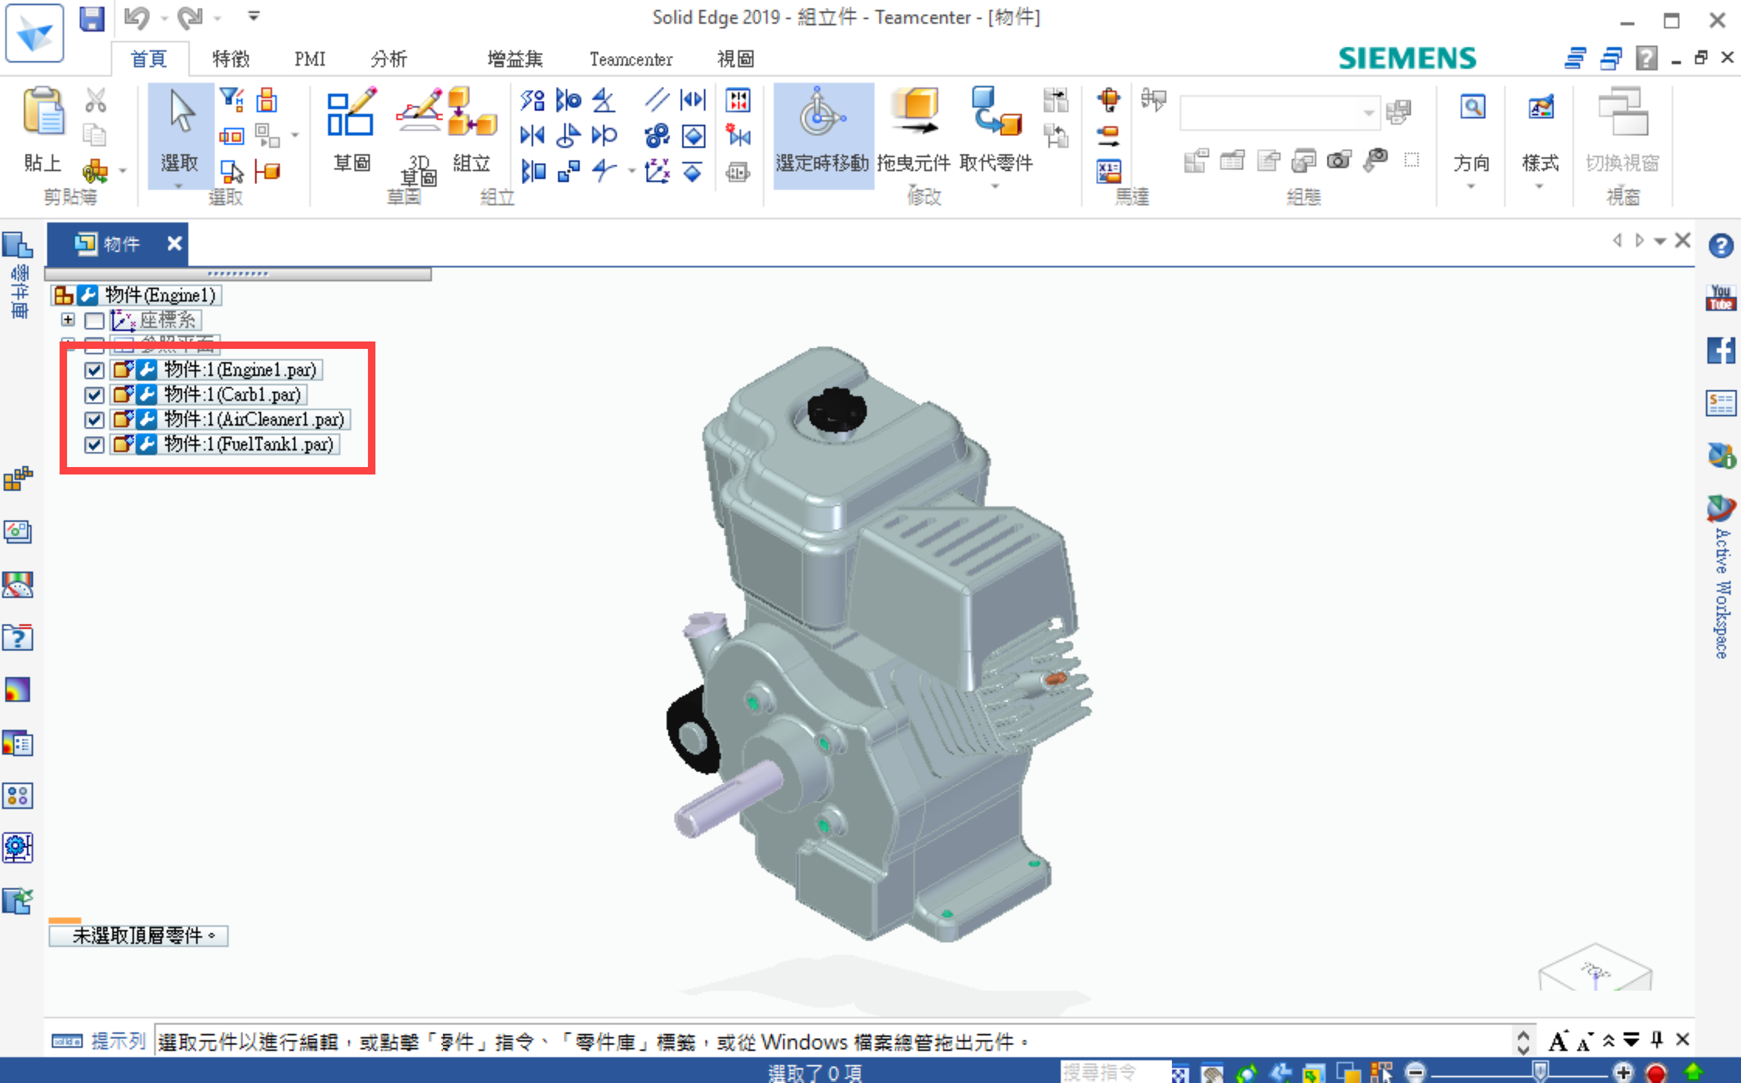Expand the 座標系 tree node
The width and height of the screenshot is (1741, 1083).
coord(68,320)
